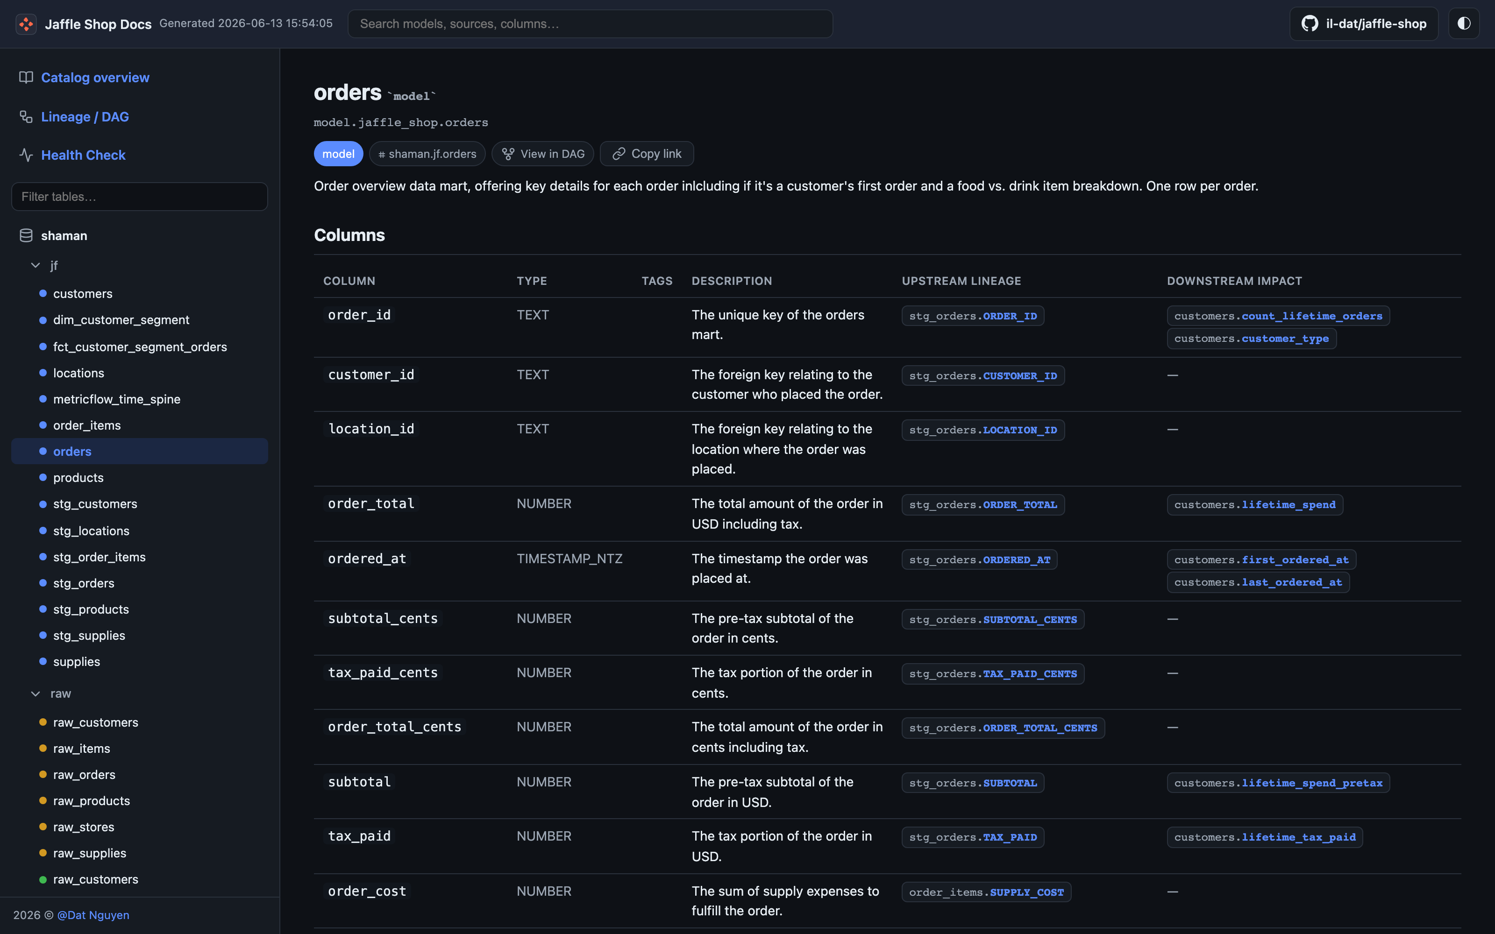Select the highlighted orders table entry
The height and width of the screenshot is (934, 1495).
point(140,452)
